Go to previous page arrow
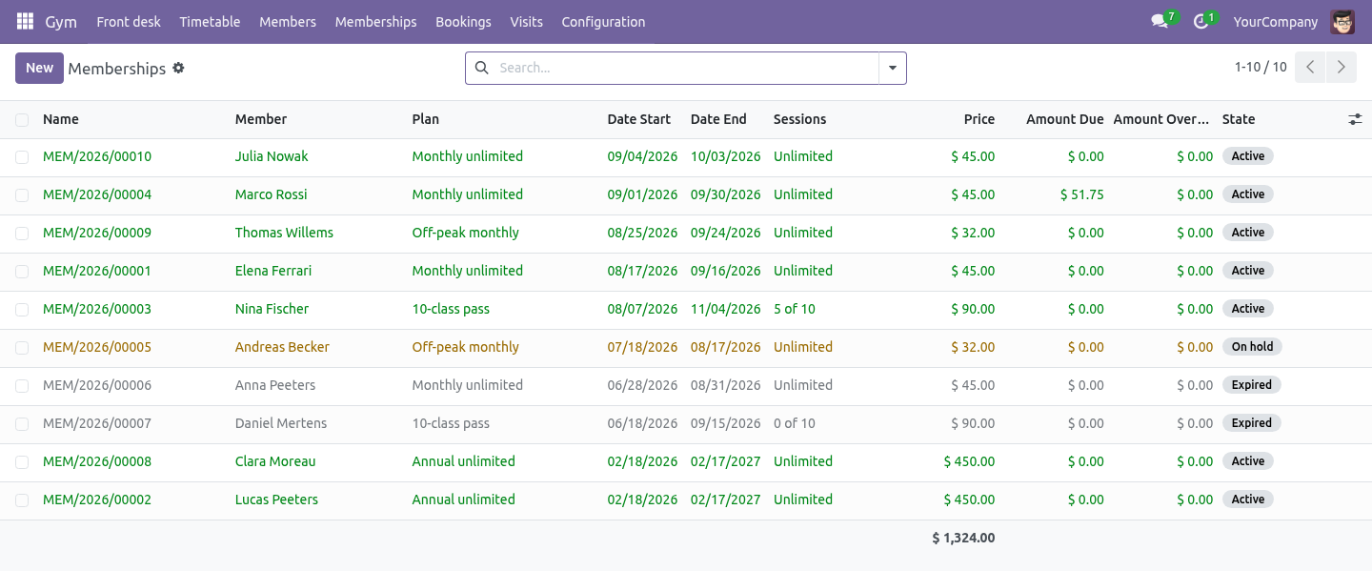The height and width of the screenshot is (571, 1372). 1310,68
